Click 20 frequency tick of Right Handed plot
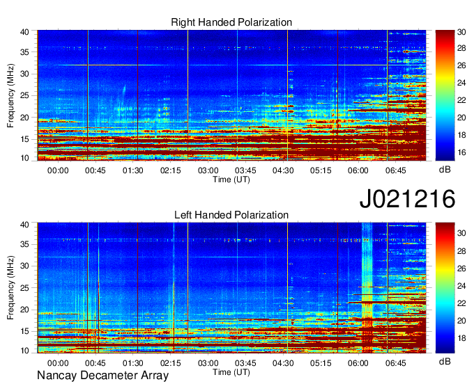 click(x=24, y=118)
